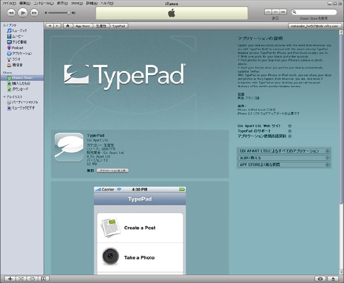344x283 pixels.
Task: Adjust the volume slider knob
Action: [69, 13]
